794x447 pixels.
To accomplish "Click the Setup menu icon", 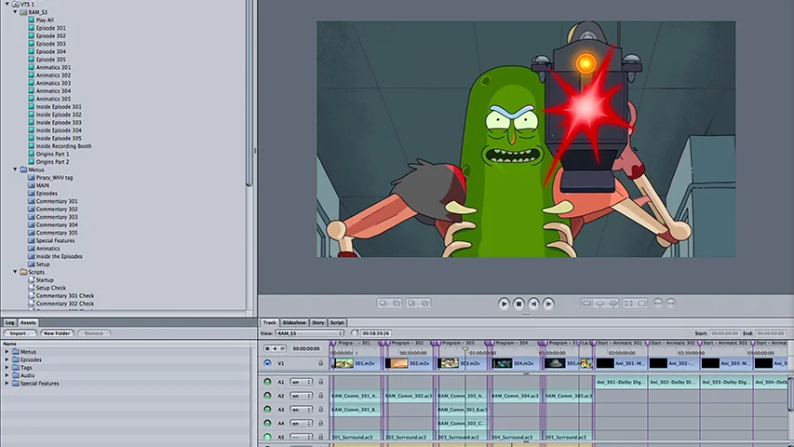I will (x=32, y=264).
